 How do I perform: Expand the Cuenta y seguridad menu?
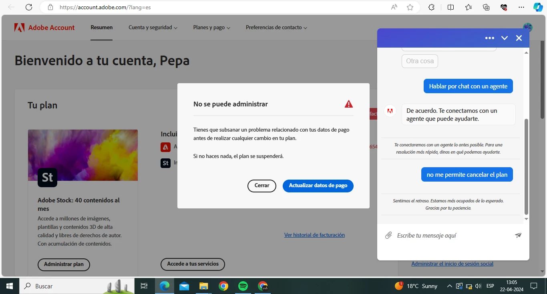coord(153,28)
